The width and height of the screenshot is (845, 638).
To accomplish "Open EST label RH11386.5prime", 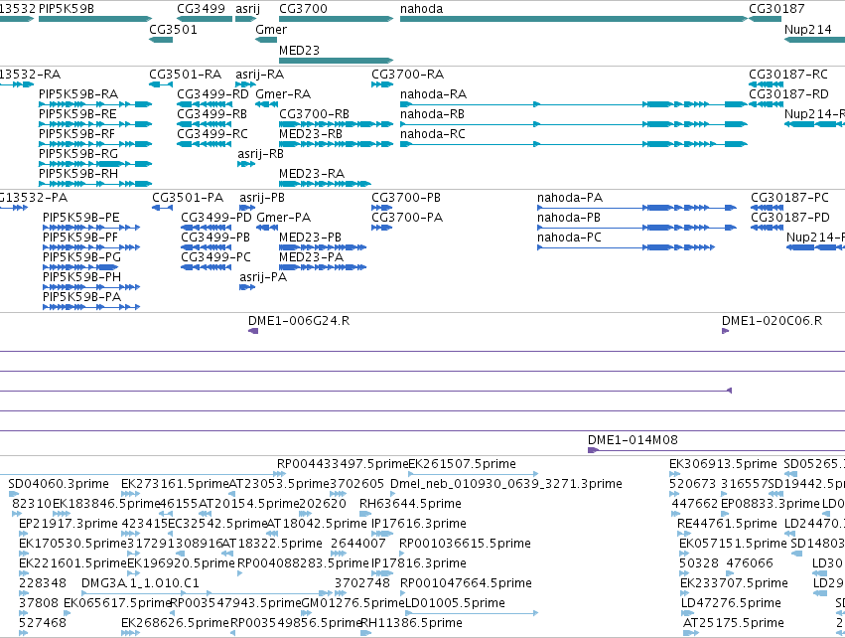I will point(412,623).
